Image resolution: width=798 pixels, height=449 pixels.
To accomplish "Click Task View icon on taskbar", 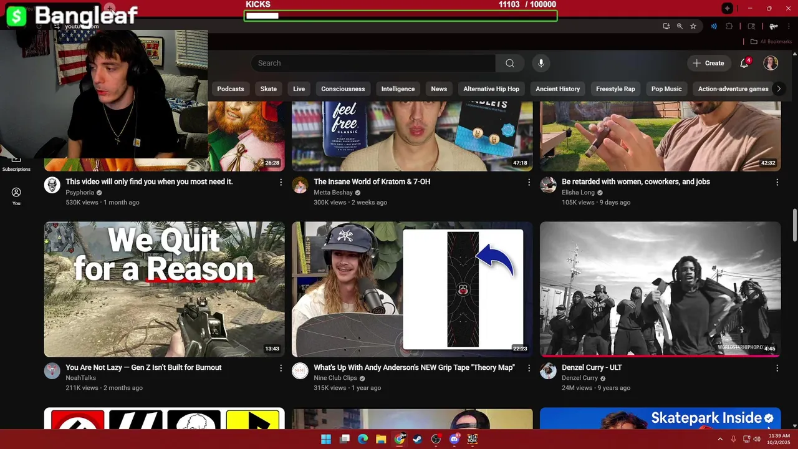I will [345, 439].
